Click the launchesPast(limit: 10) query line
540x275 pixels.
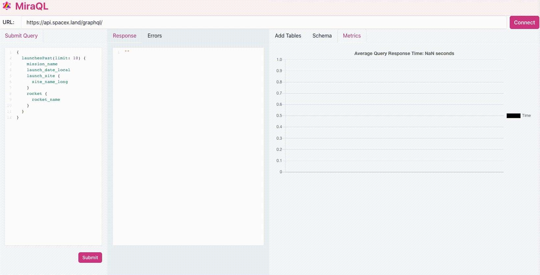(54, 58)
